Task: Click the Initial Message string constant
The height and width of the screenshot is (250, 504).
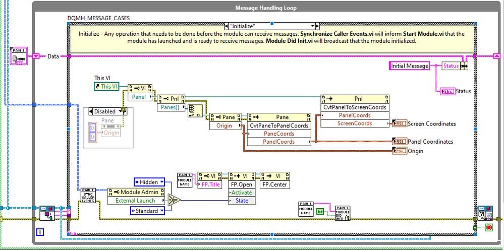Action: (x=409, y=66)
